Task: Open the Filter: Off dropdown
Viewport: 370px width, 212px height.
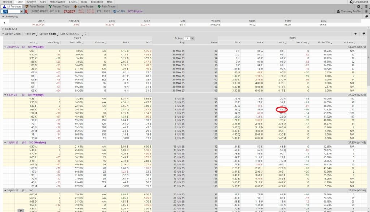Action: click(x=30, y=34)
